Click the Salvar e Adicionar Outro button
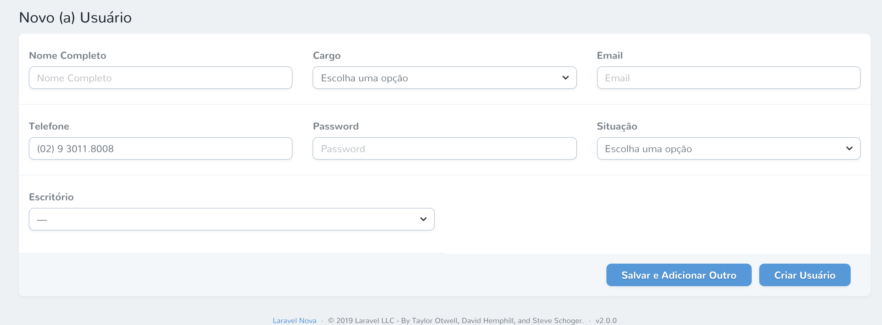 point(679,275)
